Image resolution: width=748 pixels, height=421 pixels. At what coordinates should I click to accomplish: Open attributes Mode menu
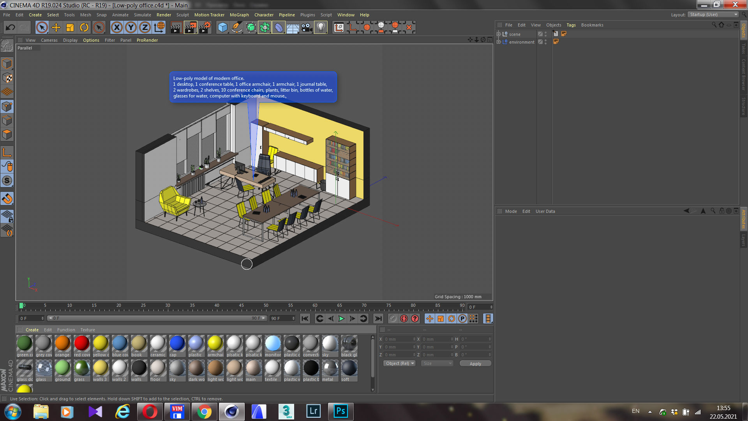coord(511,211)
